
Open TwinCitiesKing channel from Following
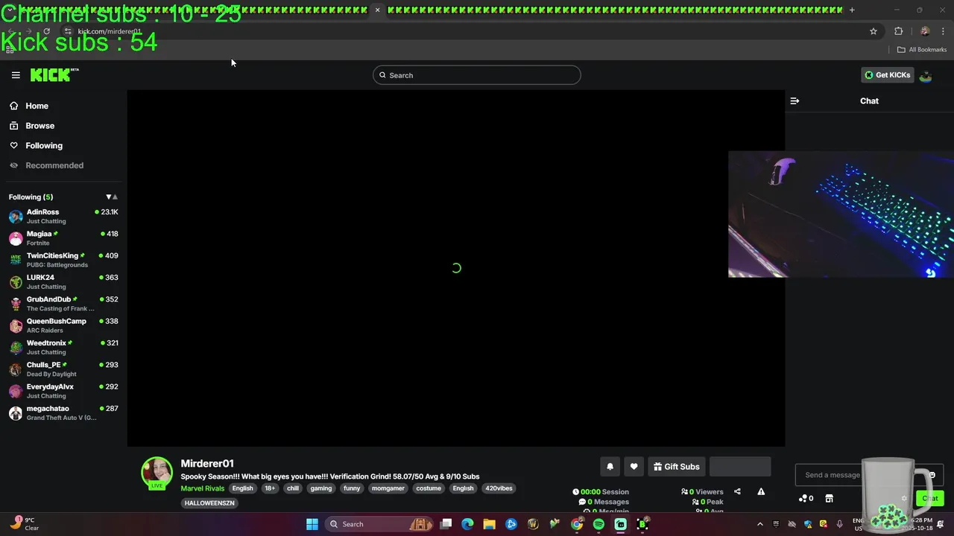63,260
